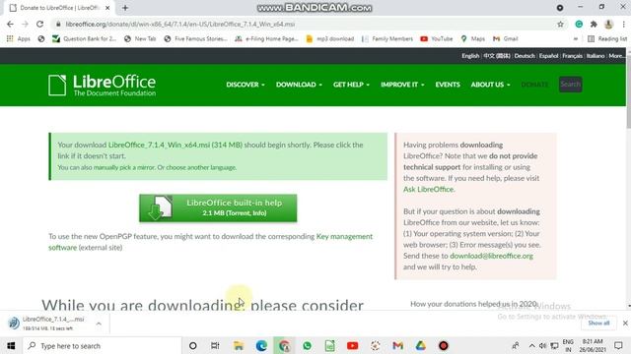
Task: Open Apps bookmark shortcut
Action: 18,39
